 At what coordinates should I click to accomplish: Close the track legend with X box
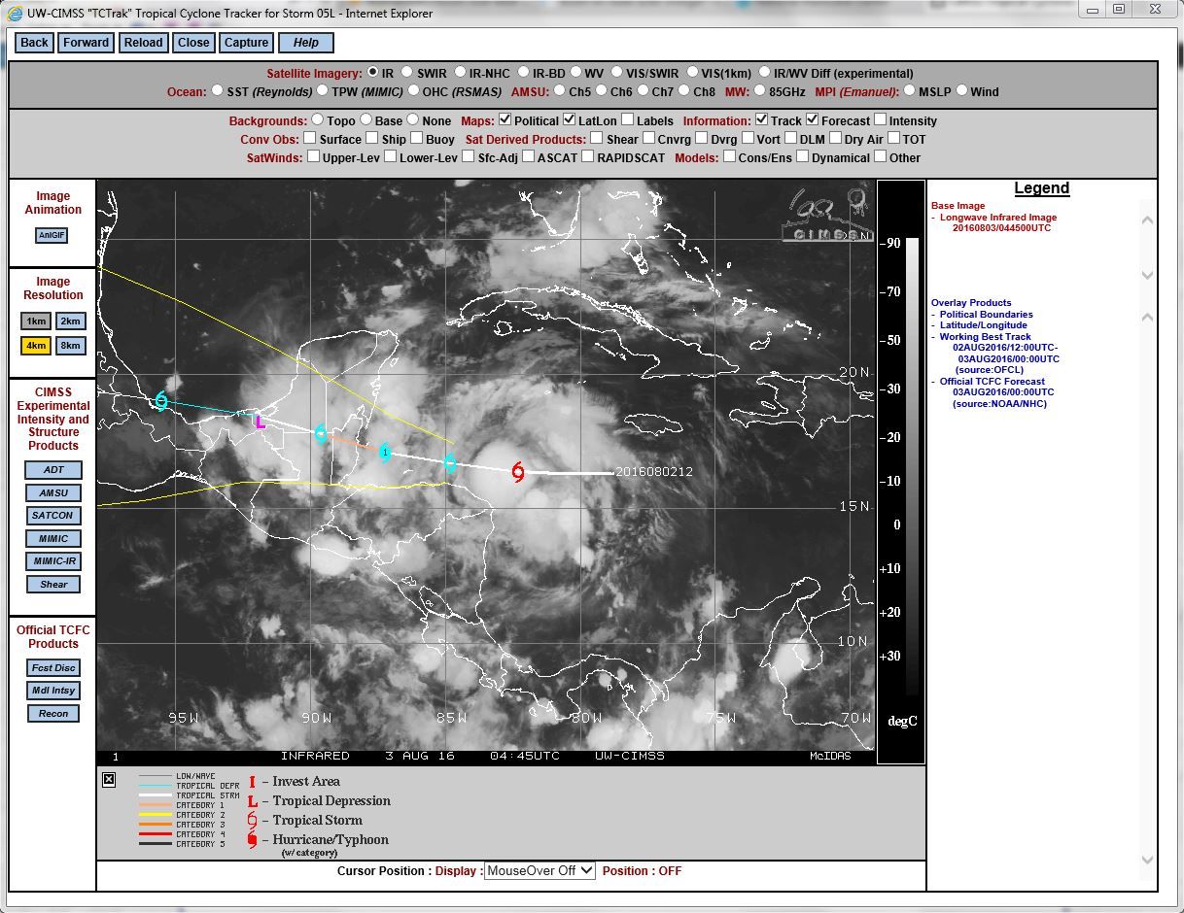click(x=109, y=779)
